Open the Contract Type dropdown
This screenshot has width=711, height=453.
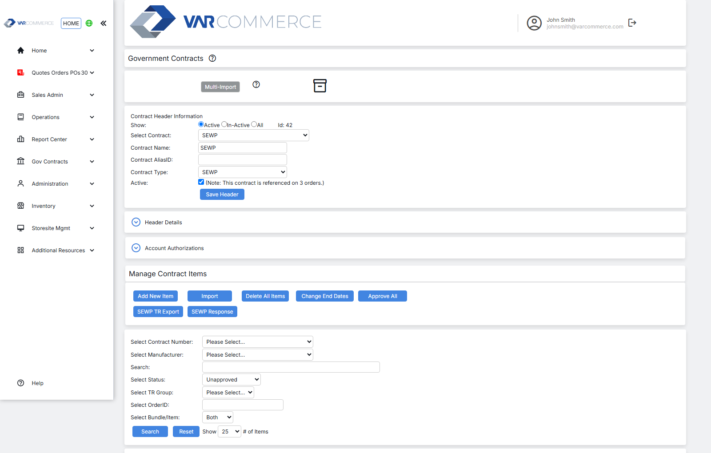tap(243, 172)
